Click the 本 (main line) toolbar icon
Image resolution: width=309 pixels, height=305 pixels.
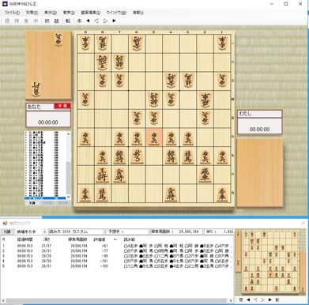tap(79, 21)
